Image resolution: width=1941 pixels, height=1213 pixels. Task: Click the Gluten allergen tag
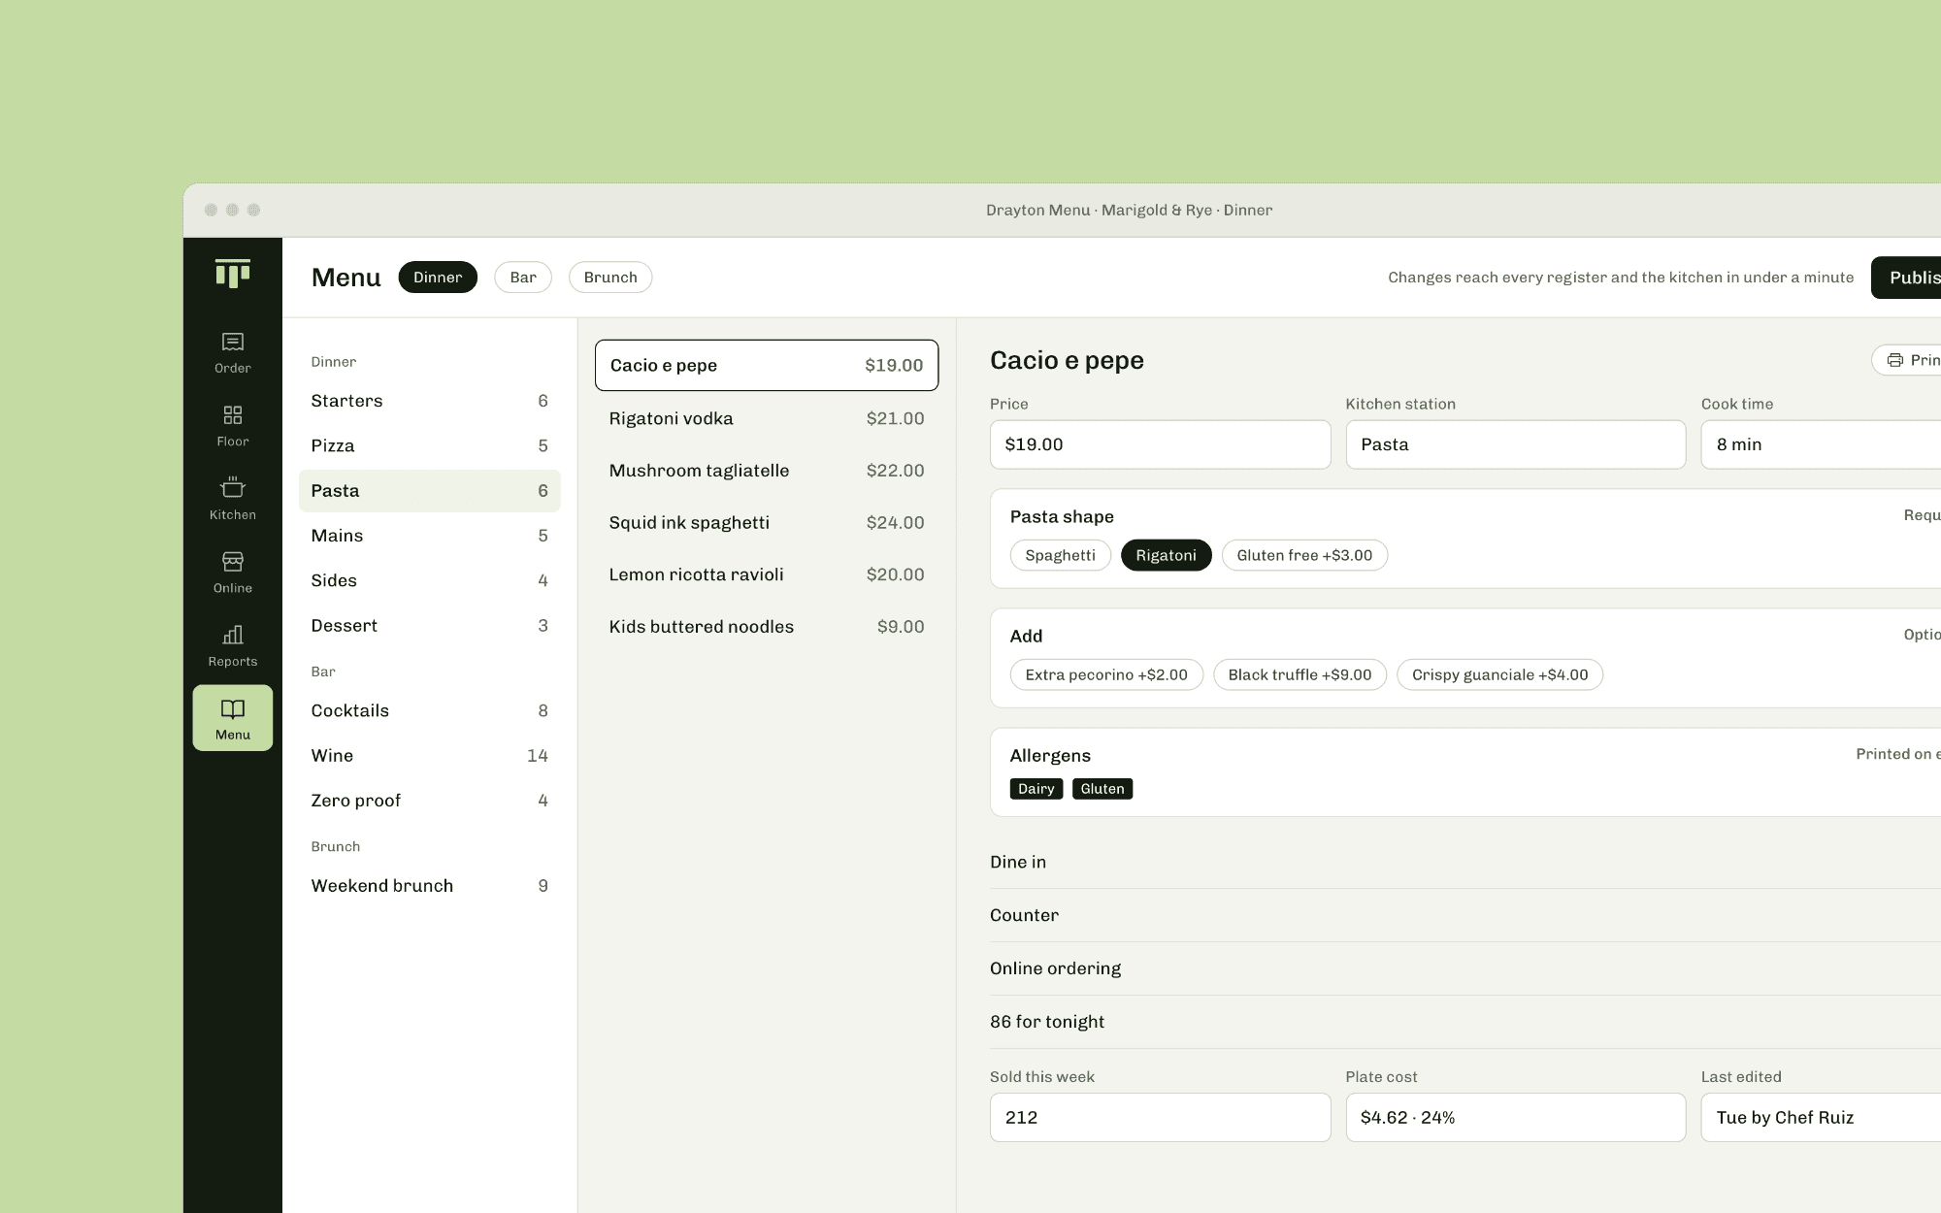[1102, 789]
